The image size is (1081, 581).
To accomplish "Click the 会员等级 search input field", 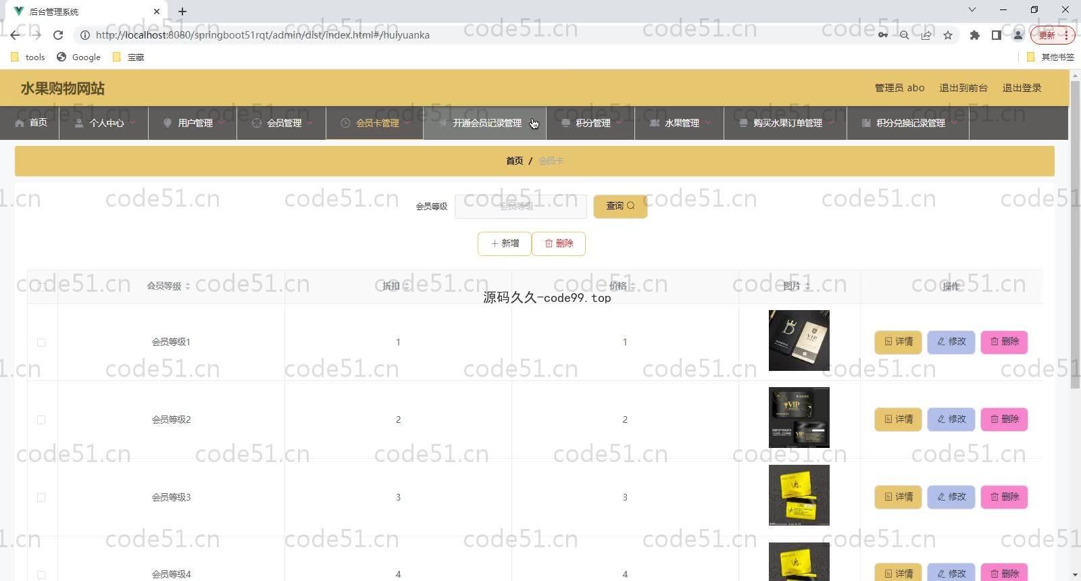I will 521,206.
